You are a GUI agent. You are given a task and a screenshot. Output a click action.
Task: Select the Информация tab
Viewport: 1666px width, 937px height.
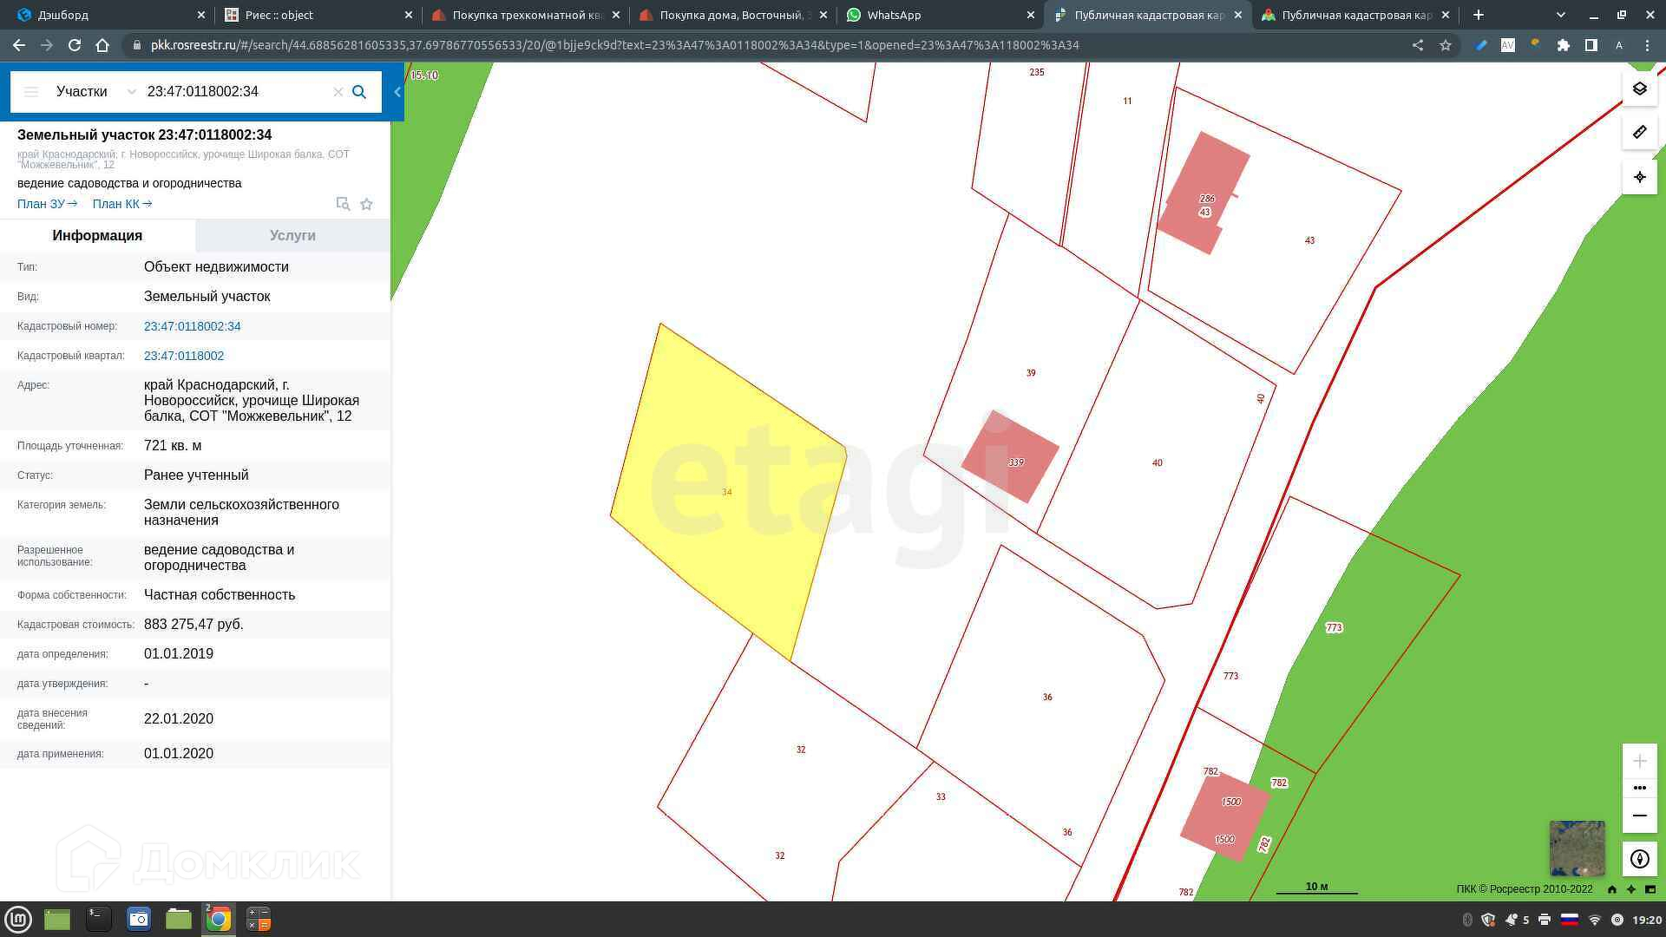click(x=97, y=236)
